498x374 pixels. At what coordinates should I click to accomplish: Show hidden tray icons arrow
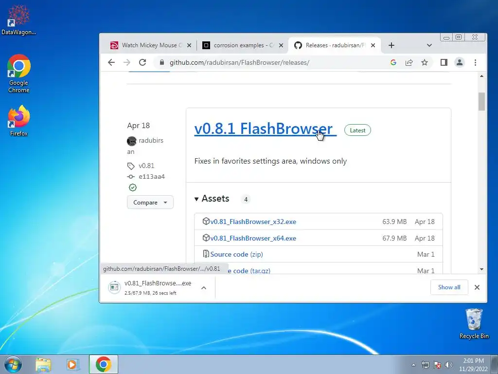point(413,365)
